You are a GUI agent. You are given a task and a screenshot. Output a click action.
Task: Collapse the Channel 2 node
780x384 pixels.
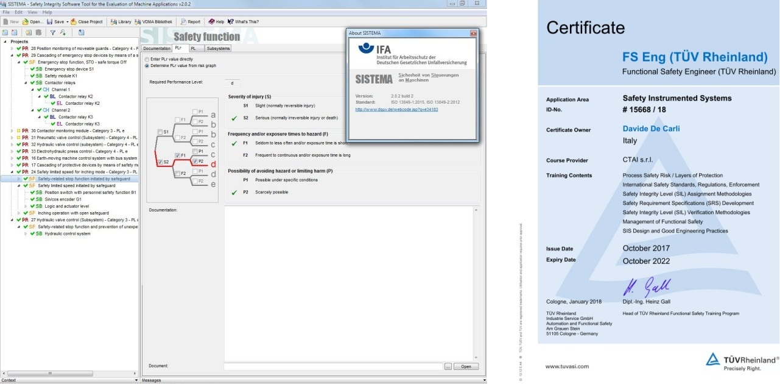tap(32, 110)
